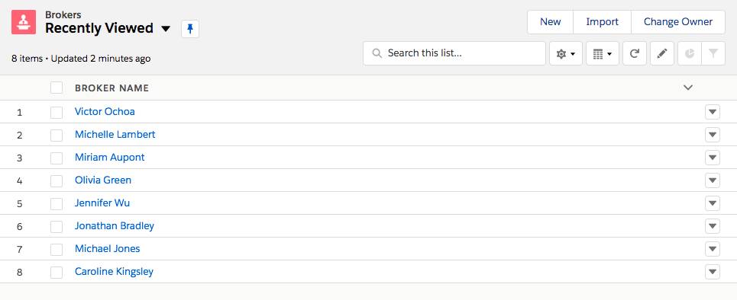Open the Broker Name column chevron menu

688,88
